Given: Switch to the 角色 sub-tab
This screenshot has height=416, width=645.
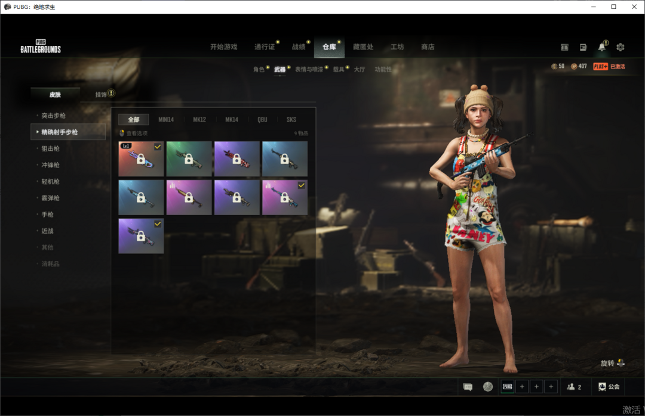Looking at the screenshot, I should tap(259, 69).
